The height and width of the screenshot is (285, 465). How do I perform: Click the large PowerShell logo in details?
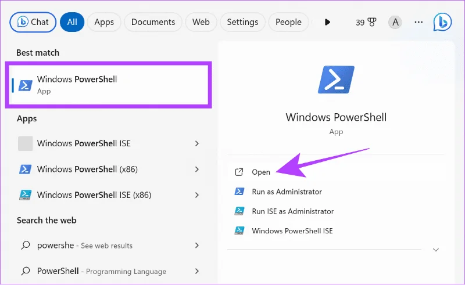tap(336, 80)
